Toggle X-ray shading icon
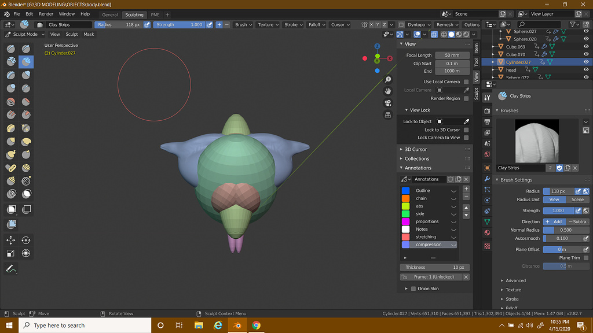Screen dimensions: 593x333 pos(434,34)
